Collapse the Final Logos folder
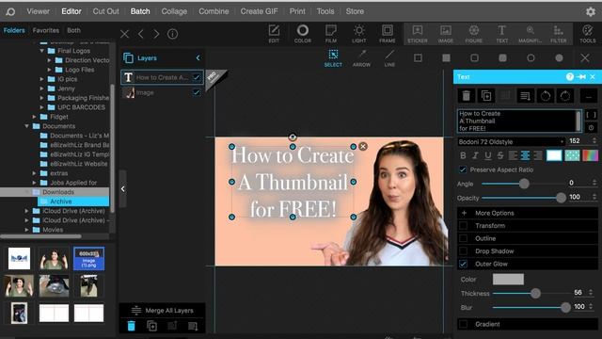The image size is (602, 339). [x=41, y=51]
